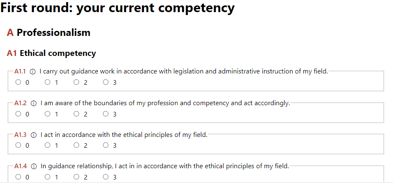The width and height of the screenshot is (393, 187).
Task: Pick rating 3 for A1.3
Action: 106,145
